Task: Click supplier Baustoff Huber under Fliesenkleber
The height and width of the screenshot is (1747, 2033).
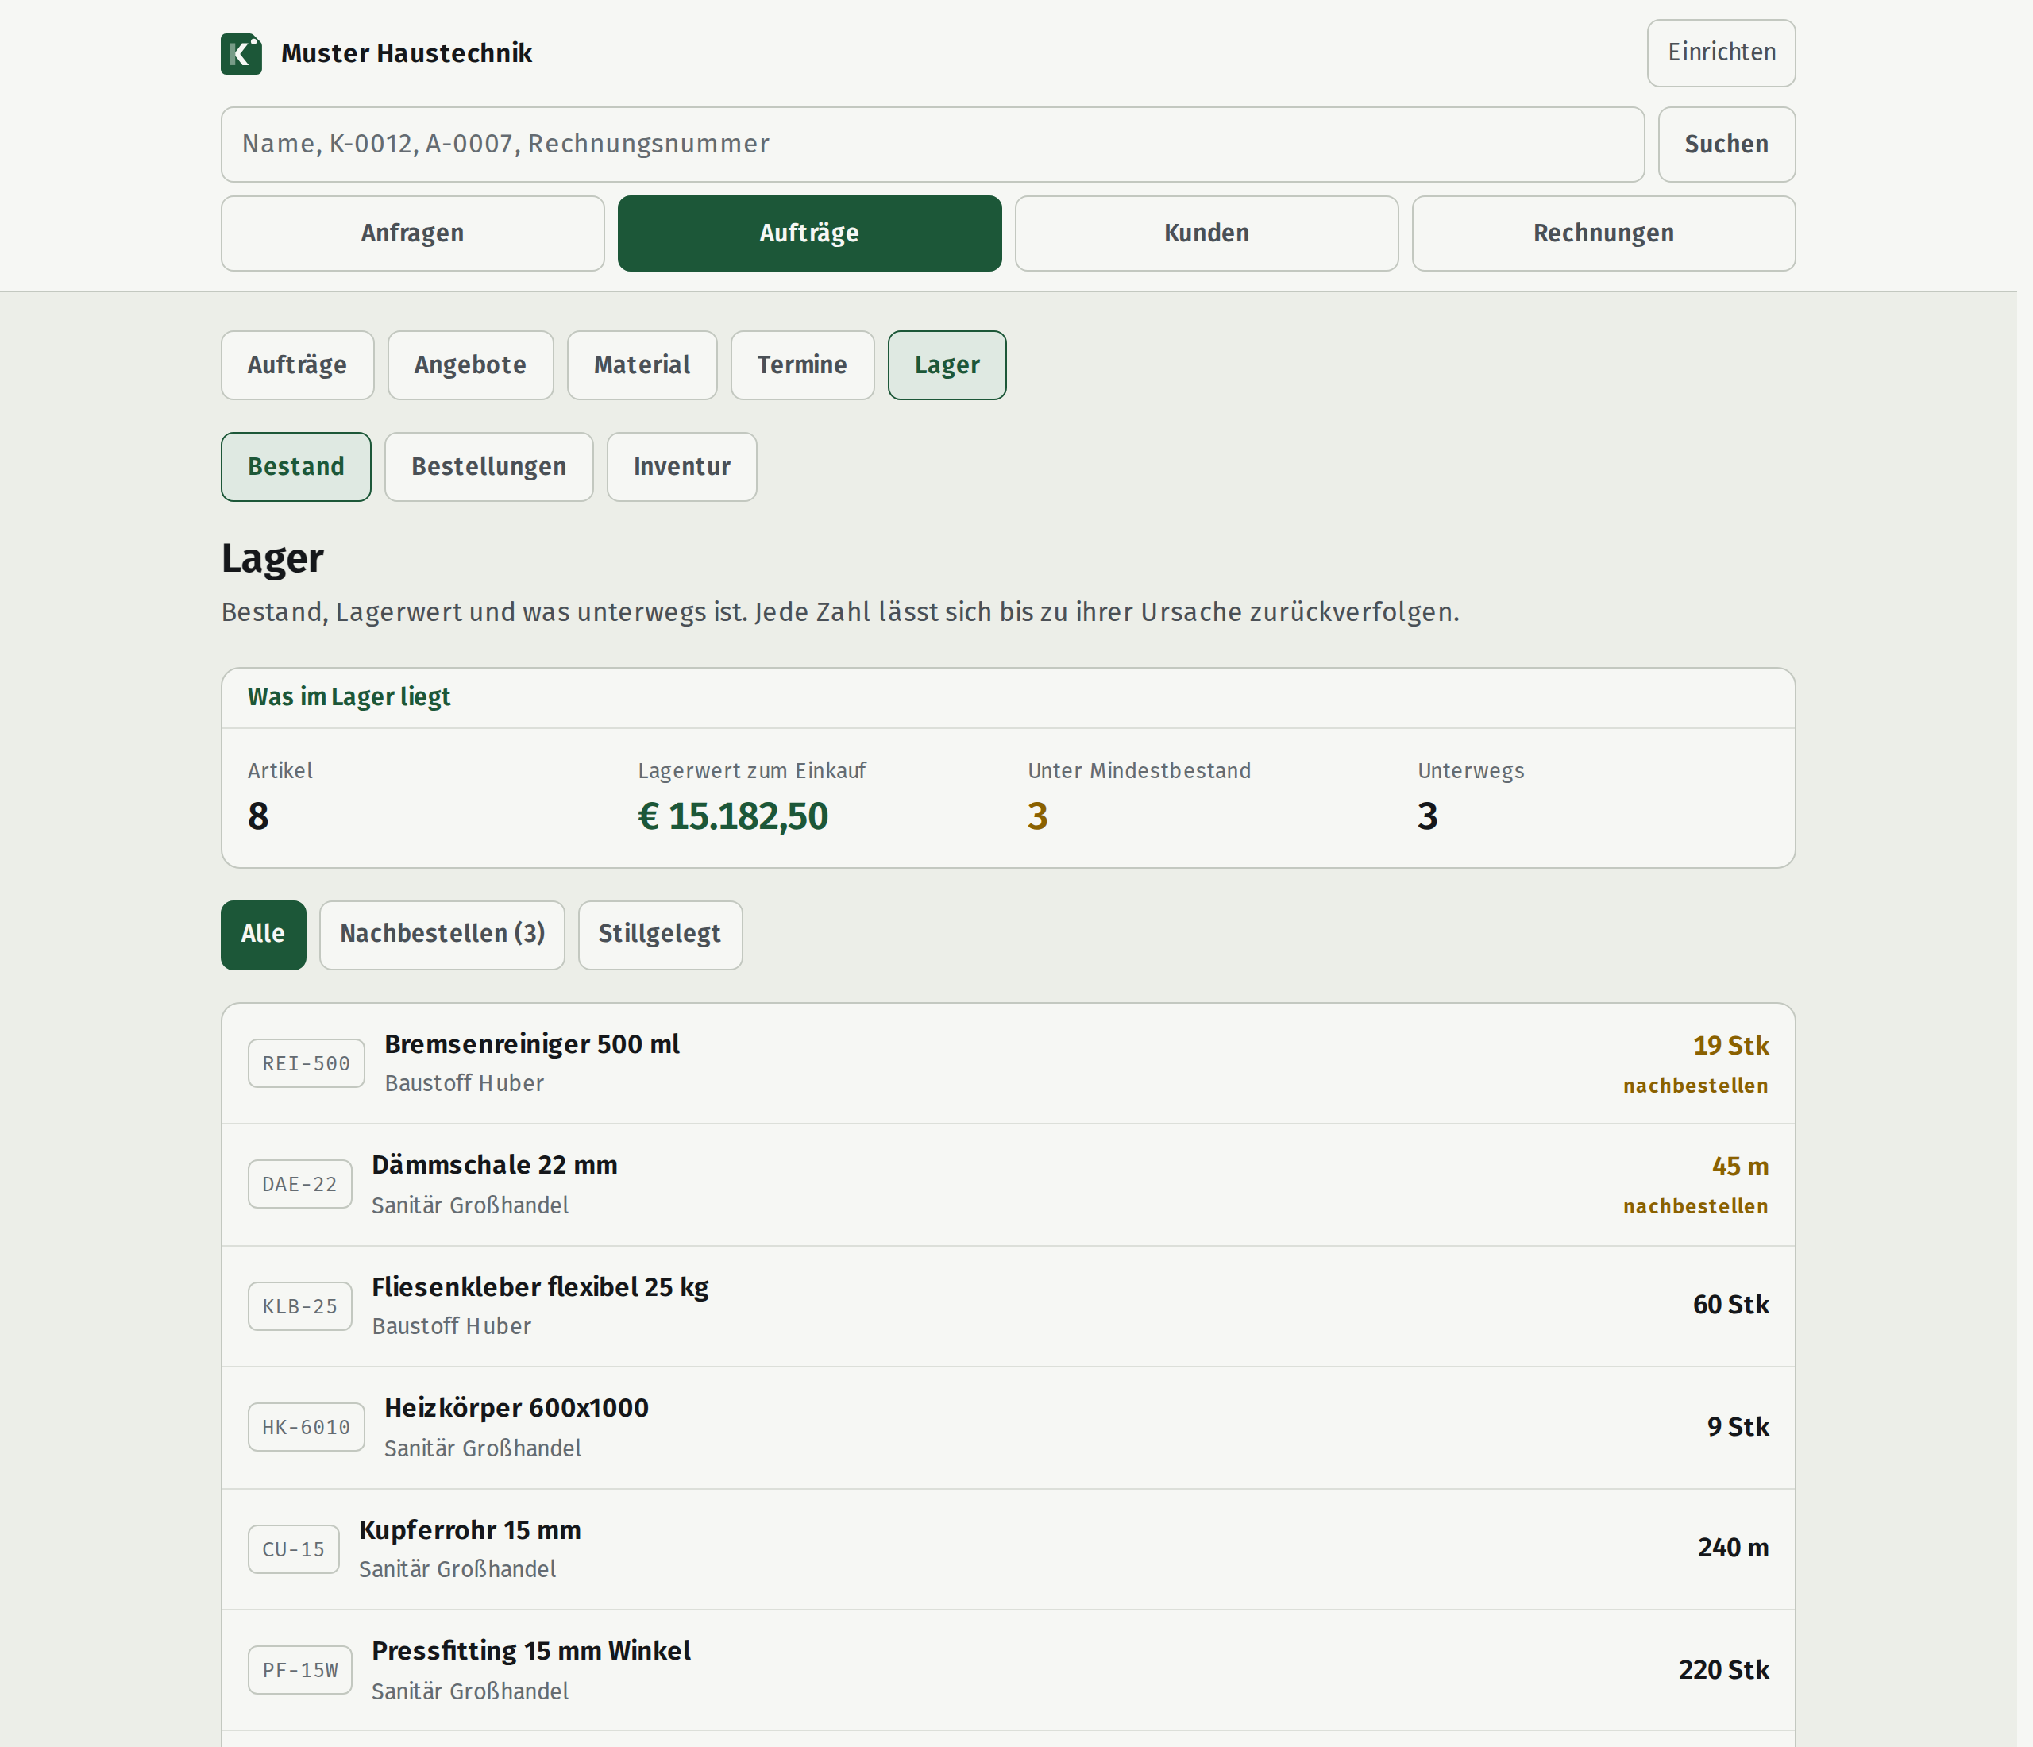Action: [x=451, y=1326]
